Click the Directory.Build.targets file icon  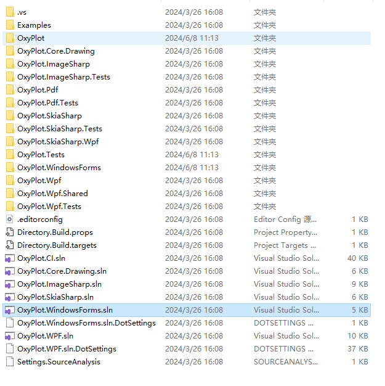10,245
